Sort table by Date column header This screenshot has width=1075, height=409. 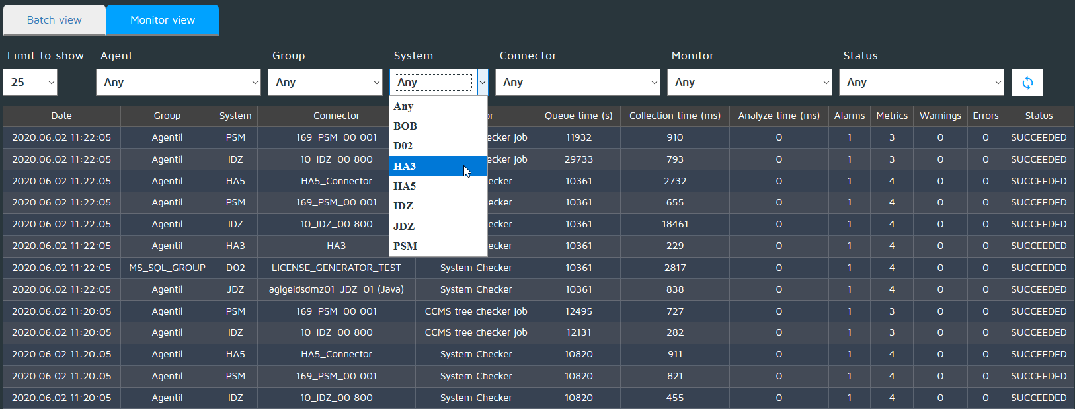(61, 116)
